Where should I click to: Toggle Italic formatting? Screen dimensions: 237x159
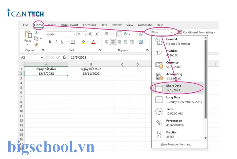[56, 42]
